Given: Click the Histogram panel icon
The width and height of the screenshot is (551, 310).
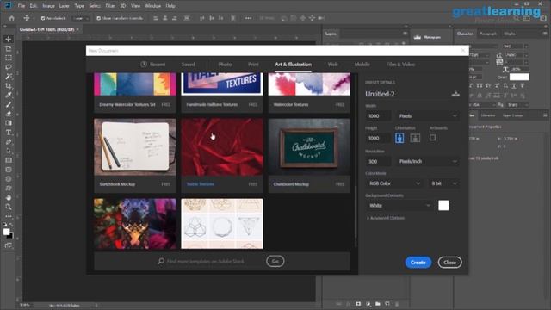Looking at the screenshot, I should coord(418,37).
